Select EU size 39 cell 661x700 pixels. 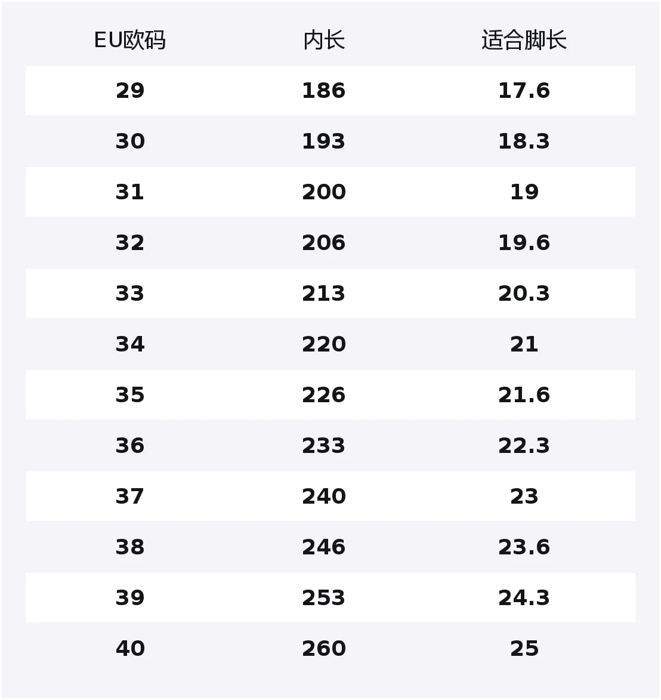click(130, 598)
